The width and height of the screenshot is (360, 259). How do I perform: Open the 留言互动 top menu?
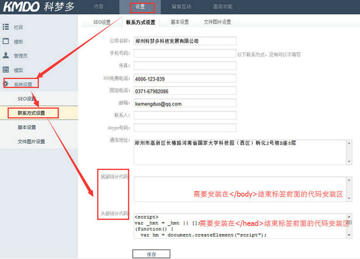(182, 7)
